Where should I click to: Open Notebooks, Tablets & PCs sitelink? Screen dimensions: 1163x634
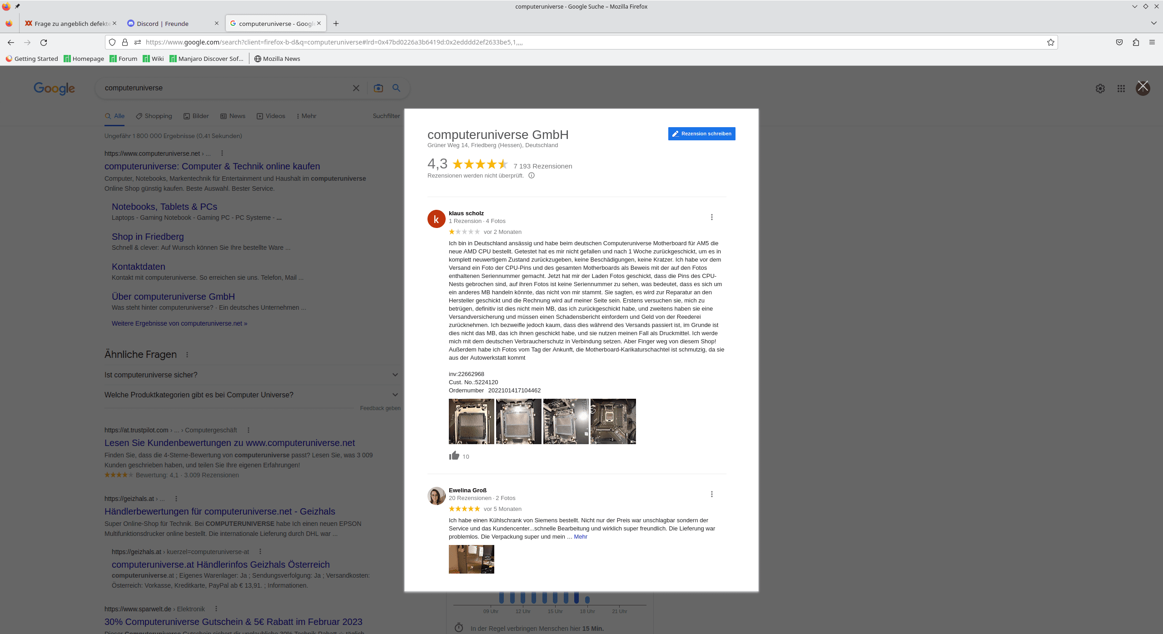[x=164, y=207]
